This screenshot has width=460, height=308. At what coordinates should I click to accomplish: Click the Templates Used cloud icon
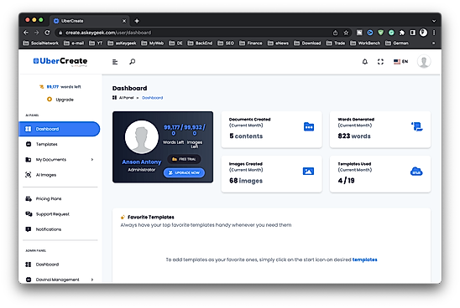(416, 172)
